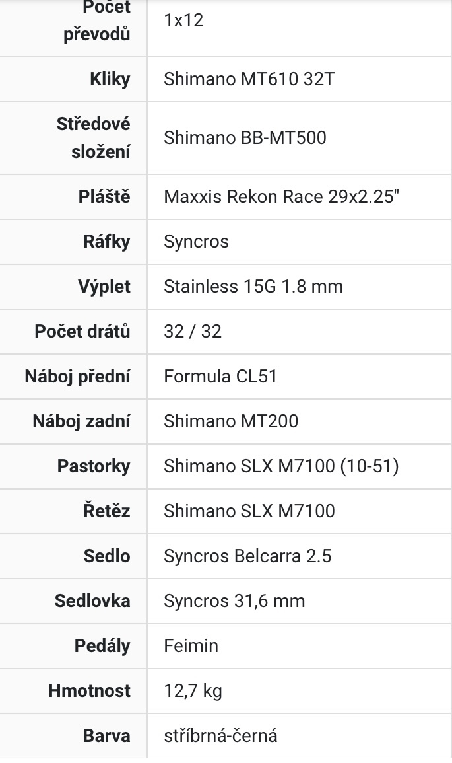Click the stříbrná-černá color value
Viewport: 452px width, 763px height.
coord(220,736)
